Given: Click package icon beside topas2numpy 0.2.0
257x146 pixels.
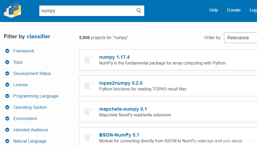Looking at the screenshot, I should click(89, 86).
